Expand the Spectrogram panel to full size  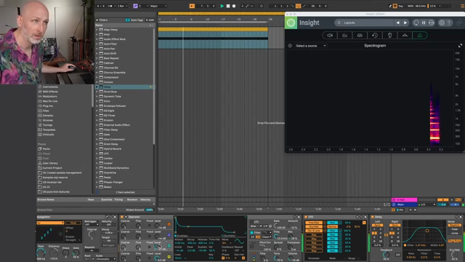click(460, 45)
